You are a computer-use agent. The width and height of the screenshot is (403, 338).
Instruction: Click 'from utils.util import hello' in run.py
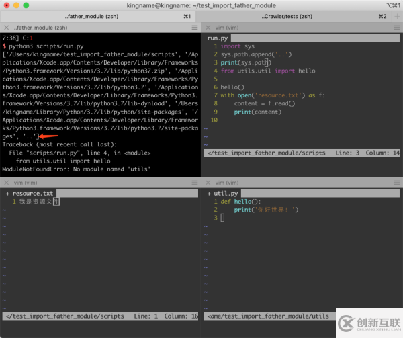(x=268, y=71)
